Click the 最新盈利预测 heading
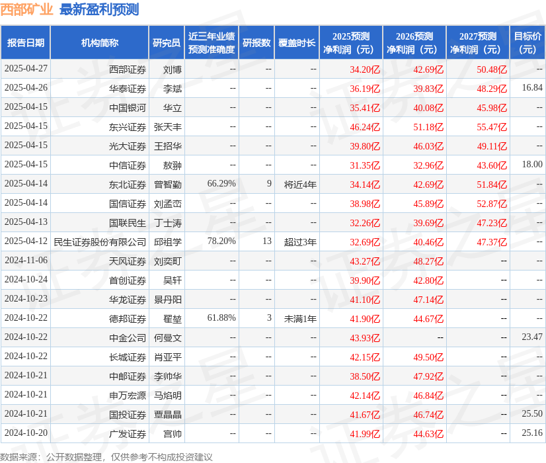 [99, 9]
